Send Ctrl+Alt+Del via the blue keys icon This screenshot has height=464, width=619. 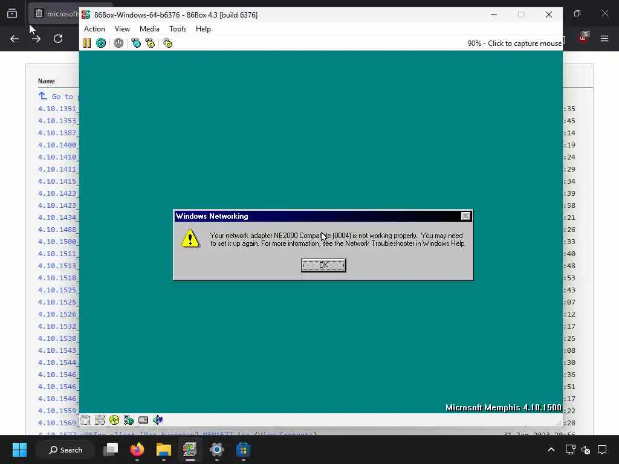[136, 43]
